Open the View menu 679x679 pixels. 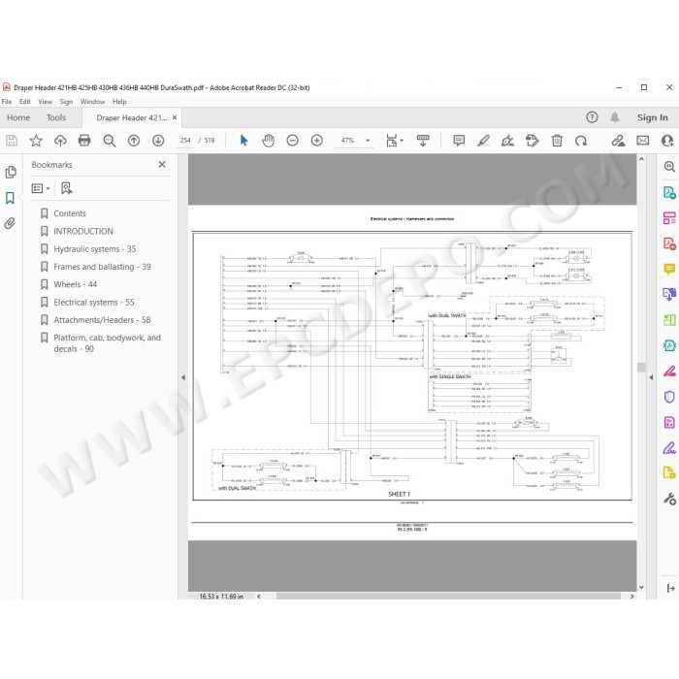[x=45, y=101]
